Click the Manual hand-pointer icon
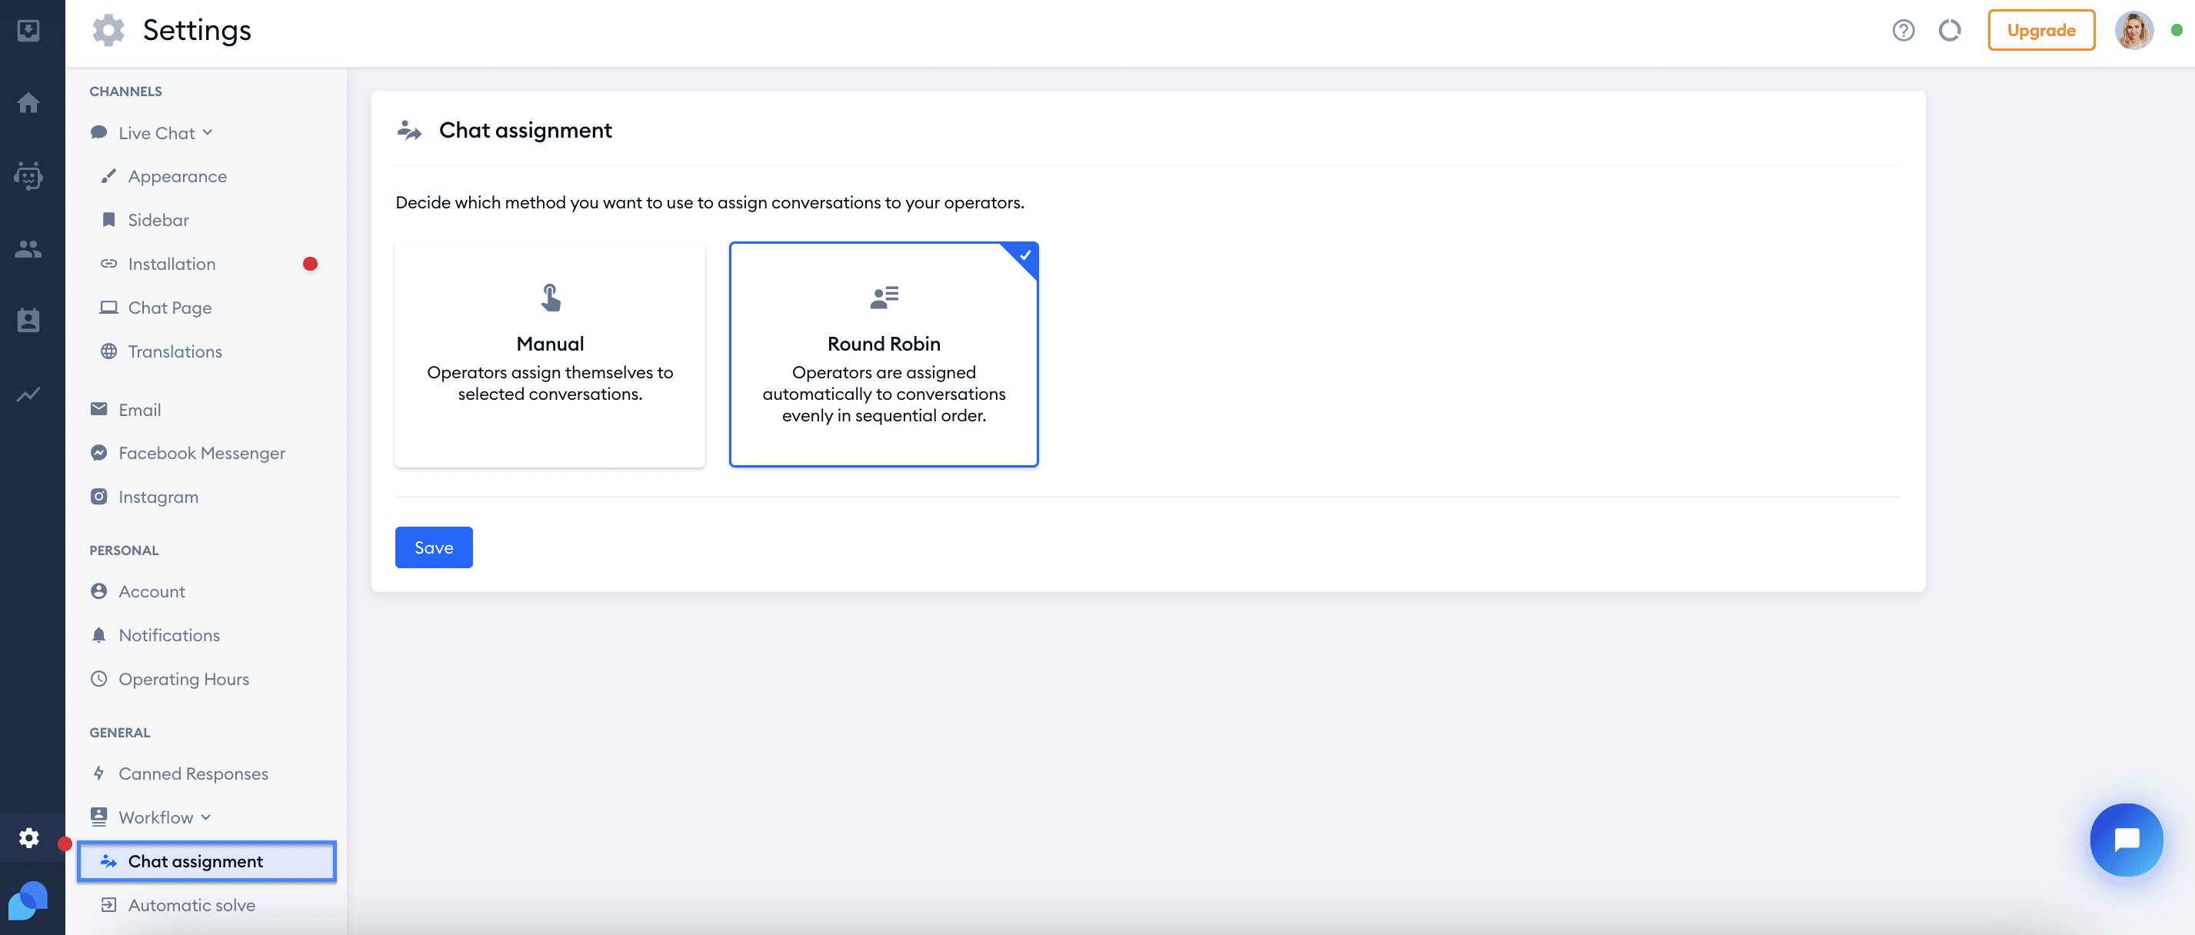This screenshot has width=2195, height=935. 551,298
